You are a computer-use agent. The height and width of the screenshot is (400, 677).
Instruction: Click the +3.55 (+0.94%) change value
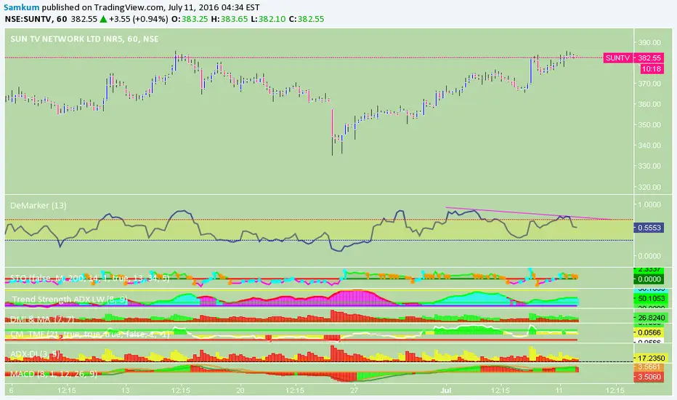click(x=138, y=19)
